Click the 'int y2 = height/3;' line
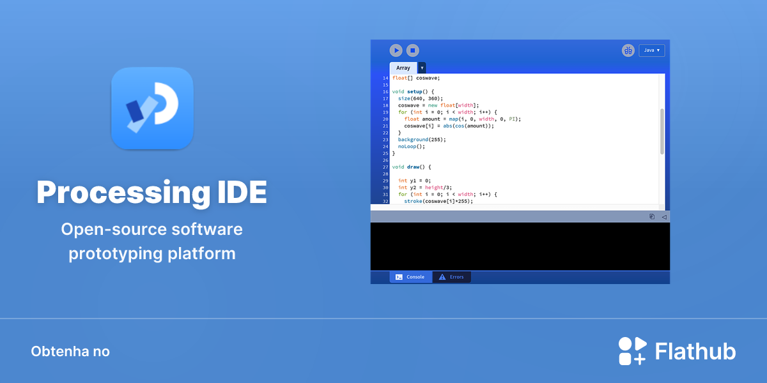Viewport: 767px width, 383px height. click(424, 188)
